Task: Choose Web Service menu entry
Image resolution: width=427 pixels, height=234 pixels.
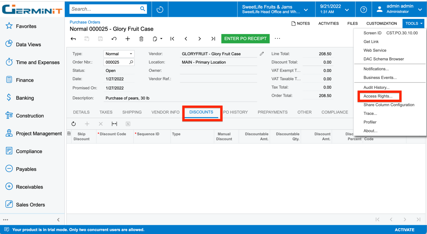Action: 375,50
